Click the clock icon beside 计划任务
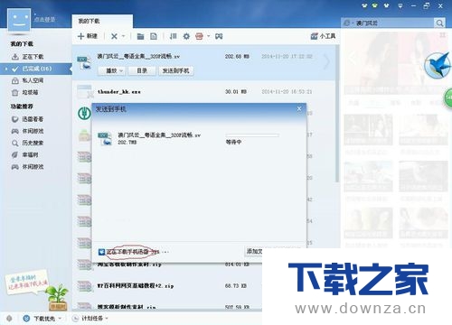 point(75,318)
